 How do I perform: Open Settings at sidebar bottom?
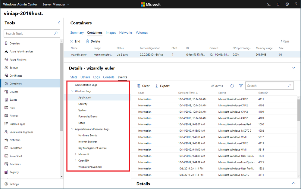(x=12, y=184)
